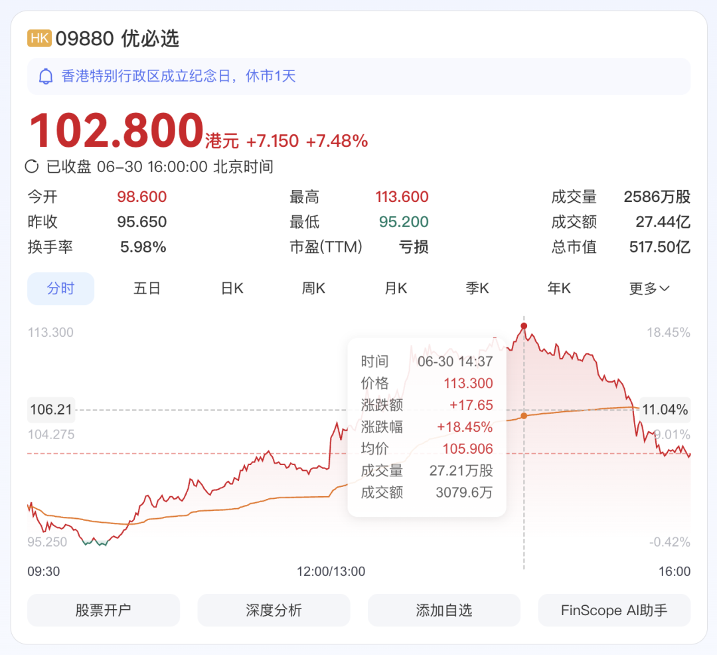
Task: Click the 最低 value 95.200
Action: pos(404,222)
